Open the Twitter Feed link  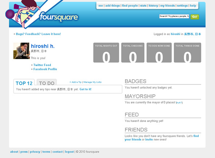42,65
